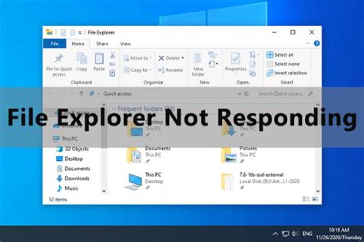Screen dimensions: 364x242
Task: Click the navigation pane scrollbar down arrow
Action: (104, 191)
